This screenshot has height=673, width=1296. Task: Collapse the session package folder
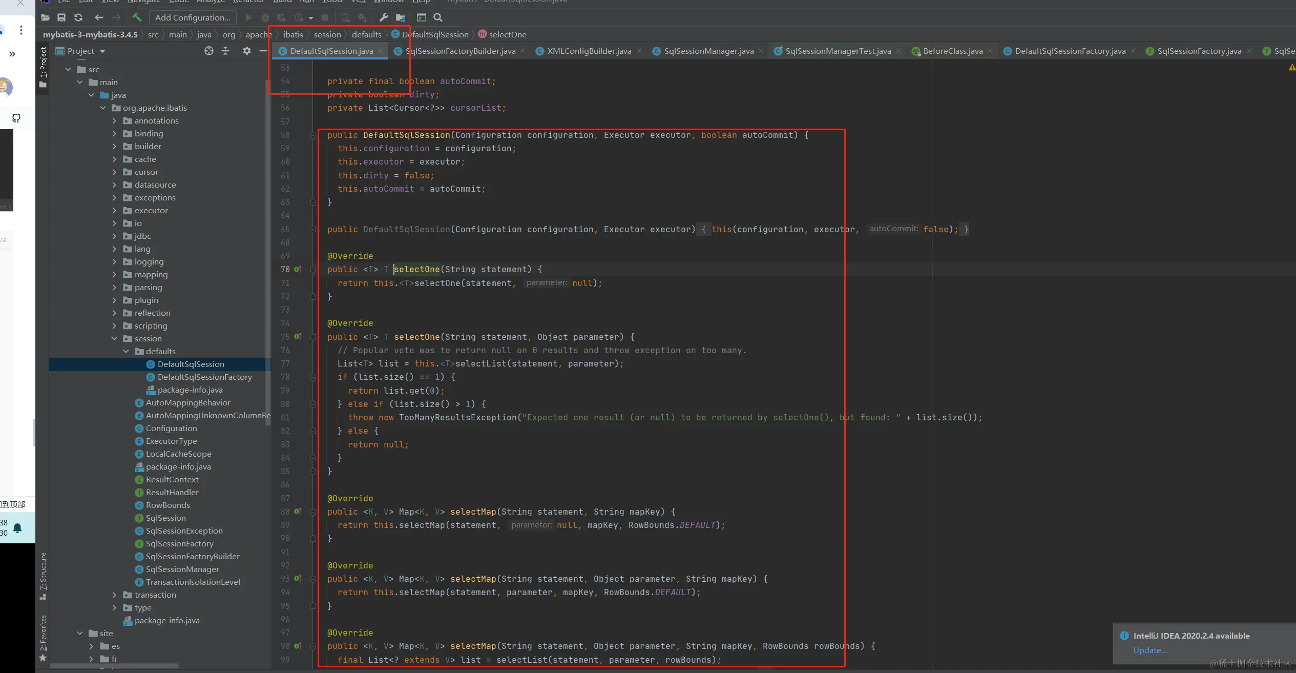tap(114, 338)
